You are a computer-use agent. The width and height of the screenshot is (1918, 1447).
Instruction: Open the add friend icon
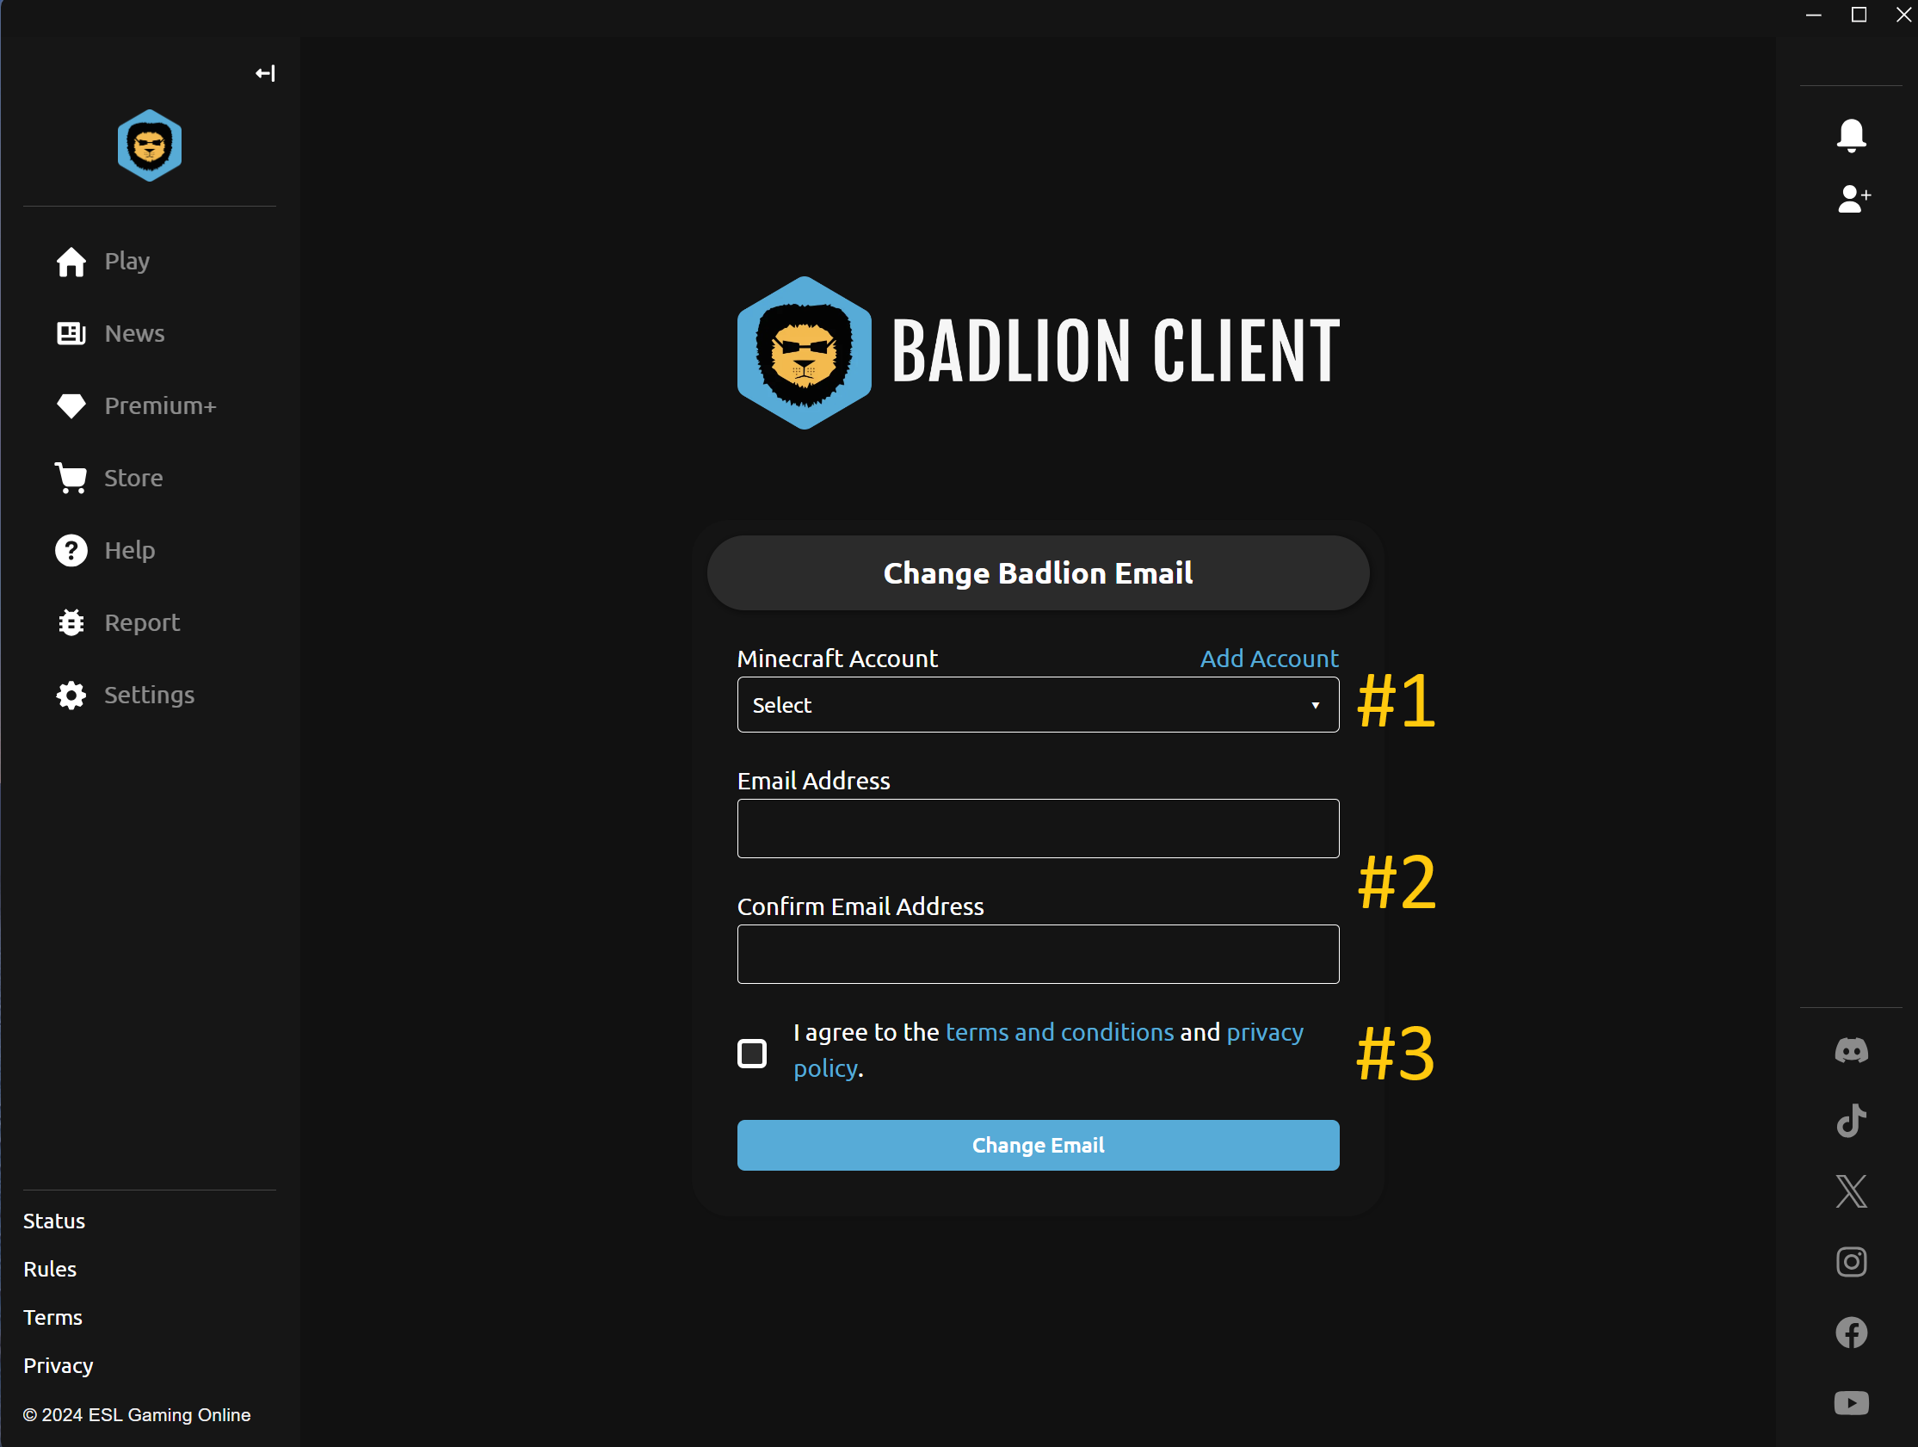click(1853, 199)
